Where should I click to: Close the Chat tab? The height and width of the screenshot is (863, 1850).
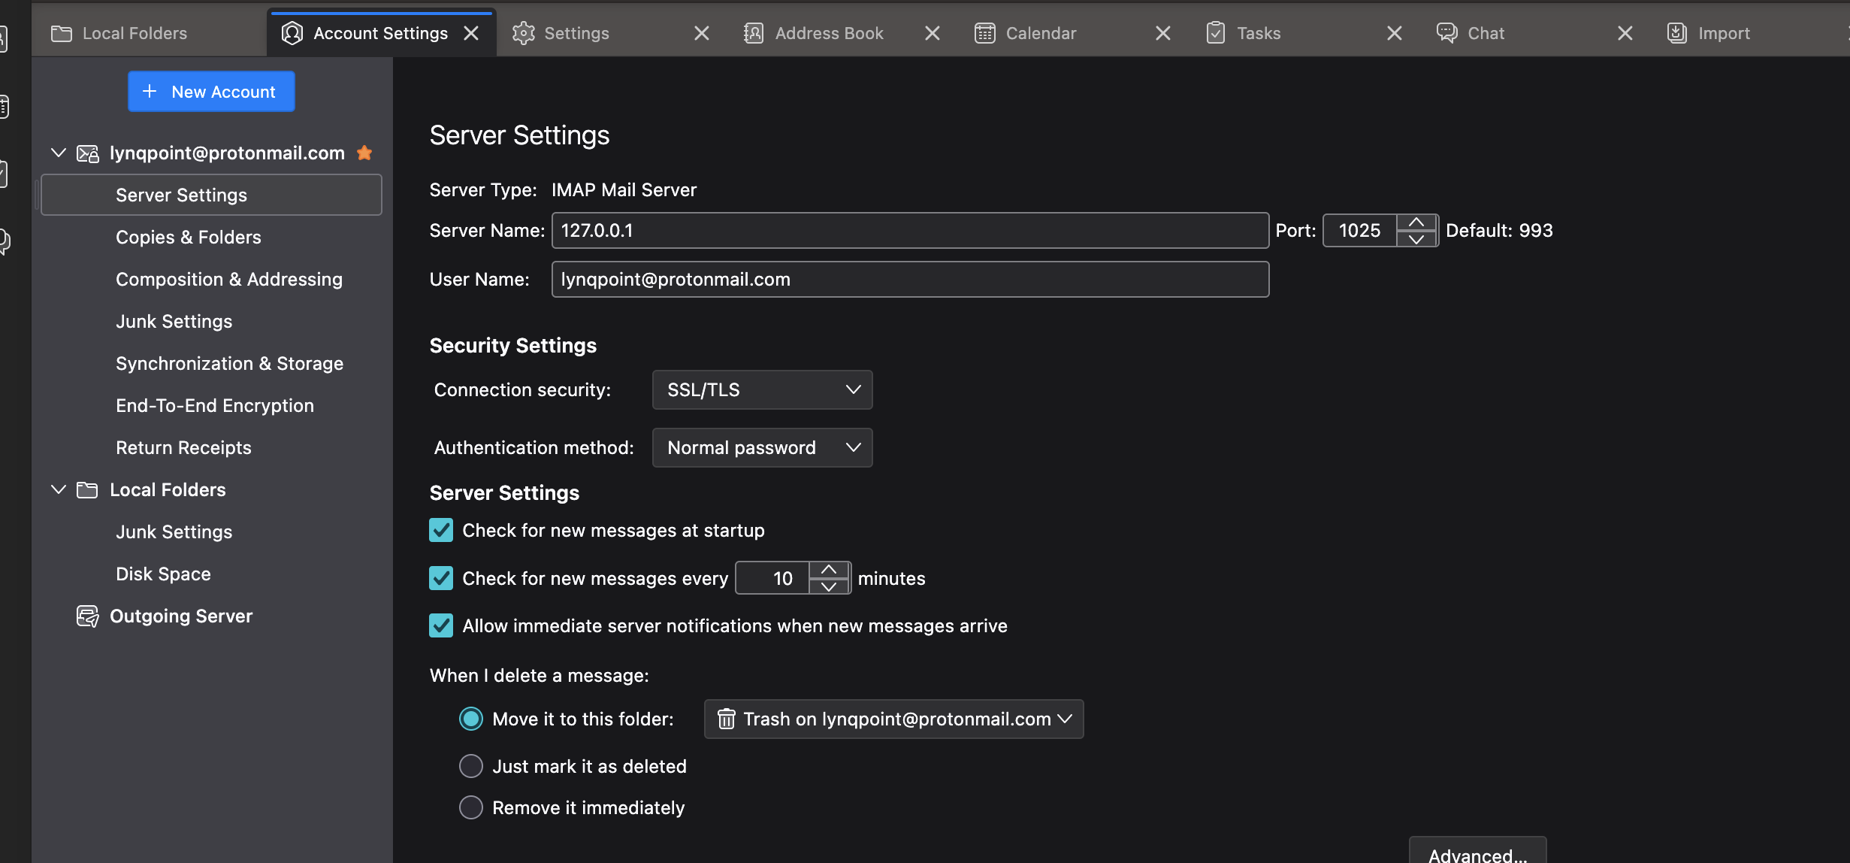(x=1625, y=33)
